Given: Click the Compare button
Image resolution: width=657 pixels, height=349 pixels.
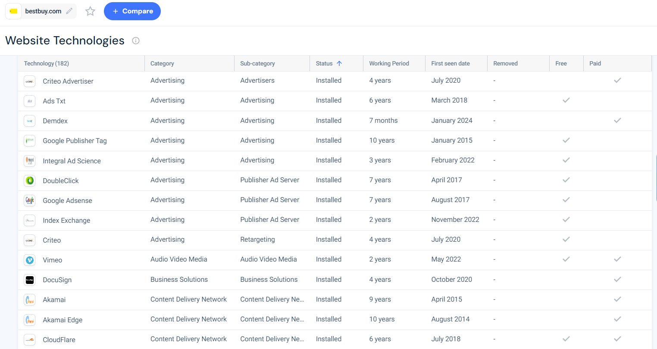Looking at the screenshot, I should tap(132, 11).
